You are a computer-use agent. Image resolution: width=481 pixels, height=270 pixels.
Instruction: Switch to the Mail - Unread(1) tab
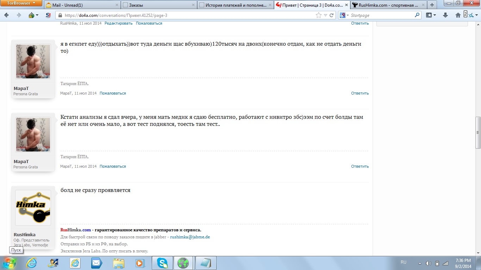click(x=81, y=5)
